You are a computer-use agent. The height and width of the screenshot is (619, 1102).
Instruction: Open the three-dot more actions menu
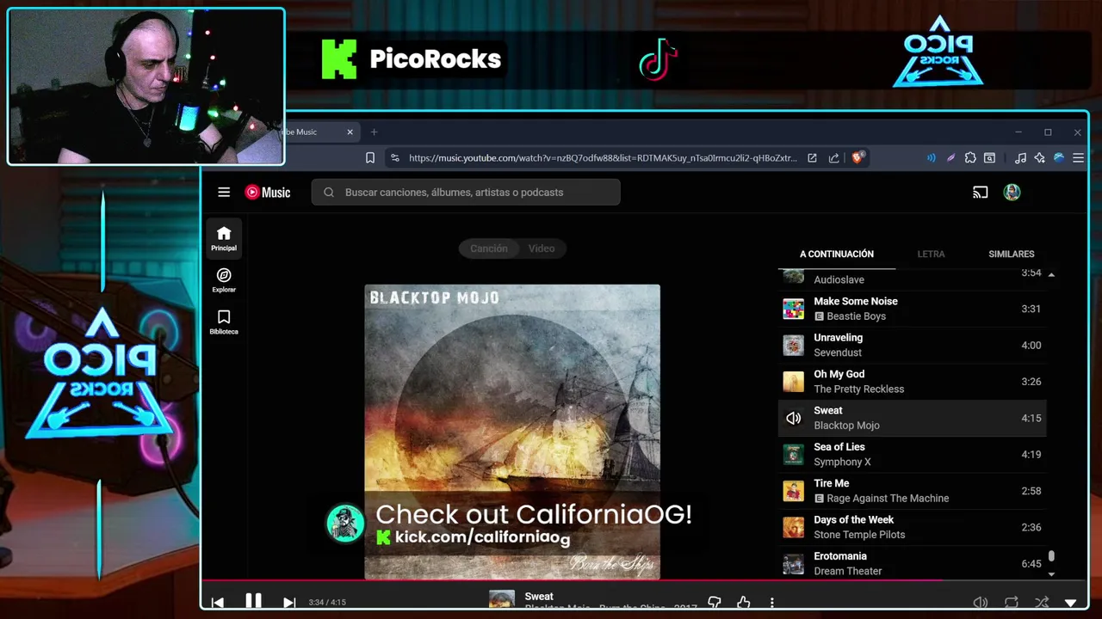(772, 604)
